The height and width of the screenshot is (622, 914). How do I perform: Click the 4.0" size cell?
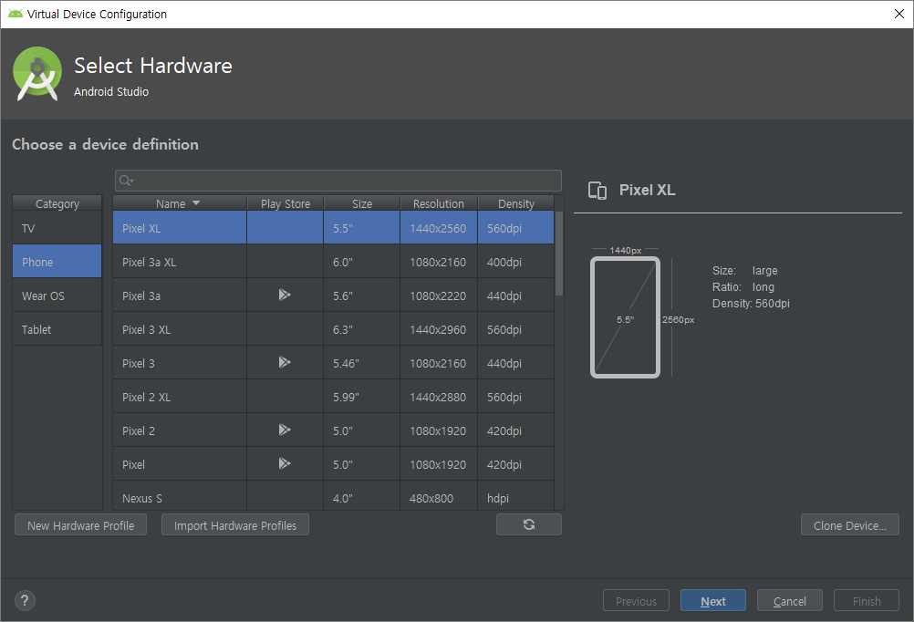[x=361, y=497]
